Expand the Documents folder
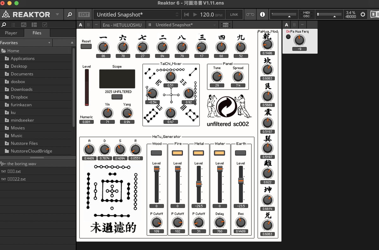The image size is (379, 250). coord(7,74)
